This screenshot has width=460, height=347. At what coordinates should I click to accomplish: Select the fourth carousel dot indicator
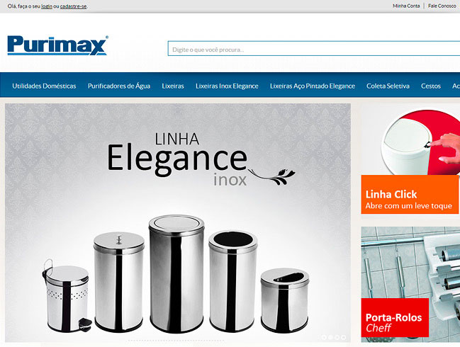[343, 337]
